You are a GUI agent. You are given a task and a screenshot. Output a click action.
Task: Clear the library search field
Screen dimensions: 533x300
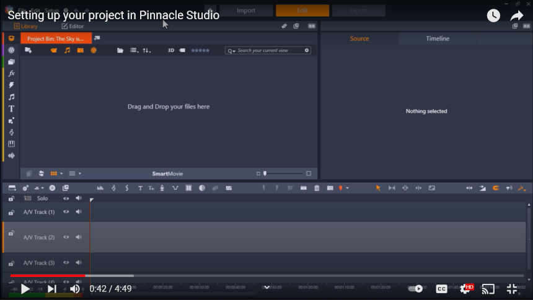307,50
